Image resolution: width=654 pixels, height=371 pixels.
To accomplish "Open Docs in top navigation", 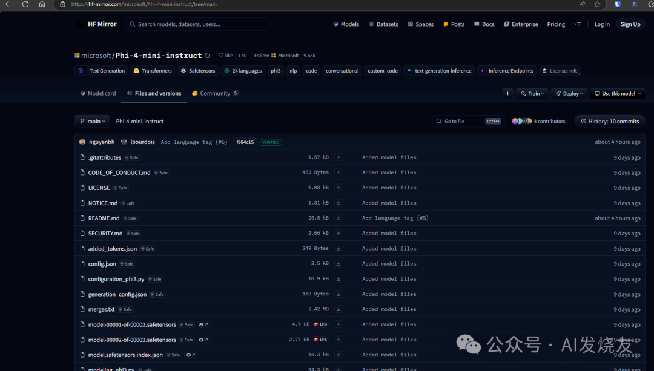I will 484,24.
